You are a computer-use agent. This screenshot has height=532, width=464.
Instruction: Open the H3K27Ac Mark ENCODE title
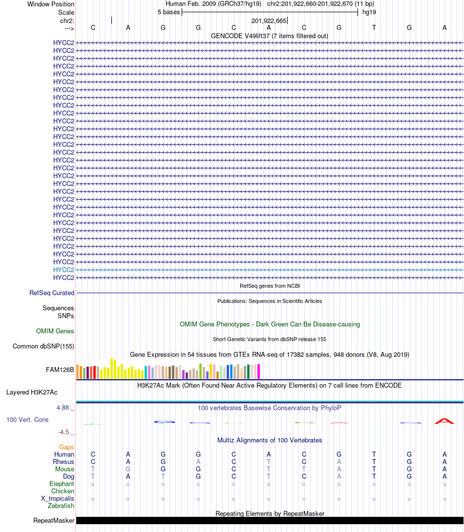tap(270, 386)
